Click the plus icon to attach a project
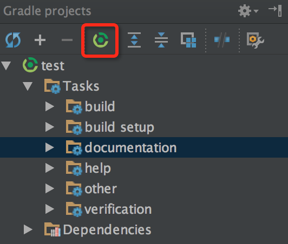288x244 pixels. point(40,40)
